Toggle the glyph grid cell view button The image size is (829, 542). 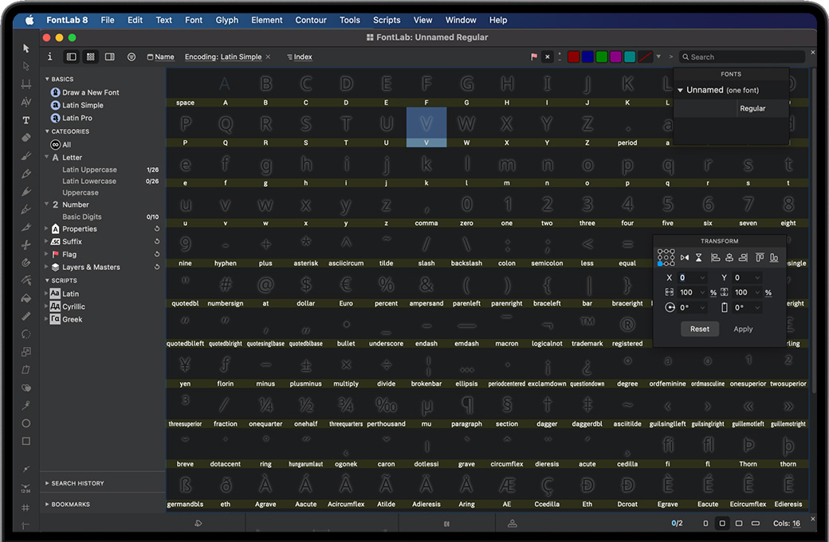(x=91, y=57)
